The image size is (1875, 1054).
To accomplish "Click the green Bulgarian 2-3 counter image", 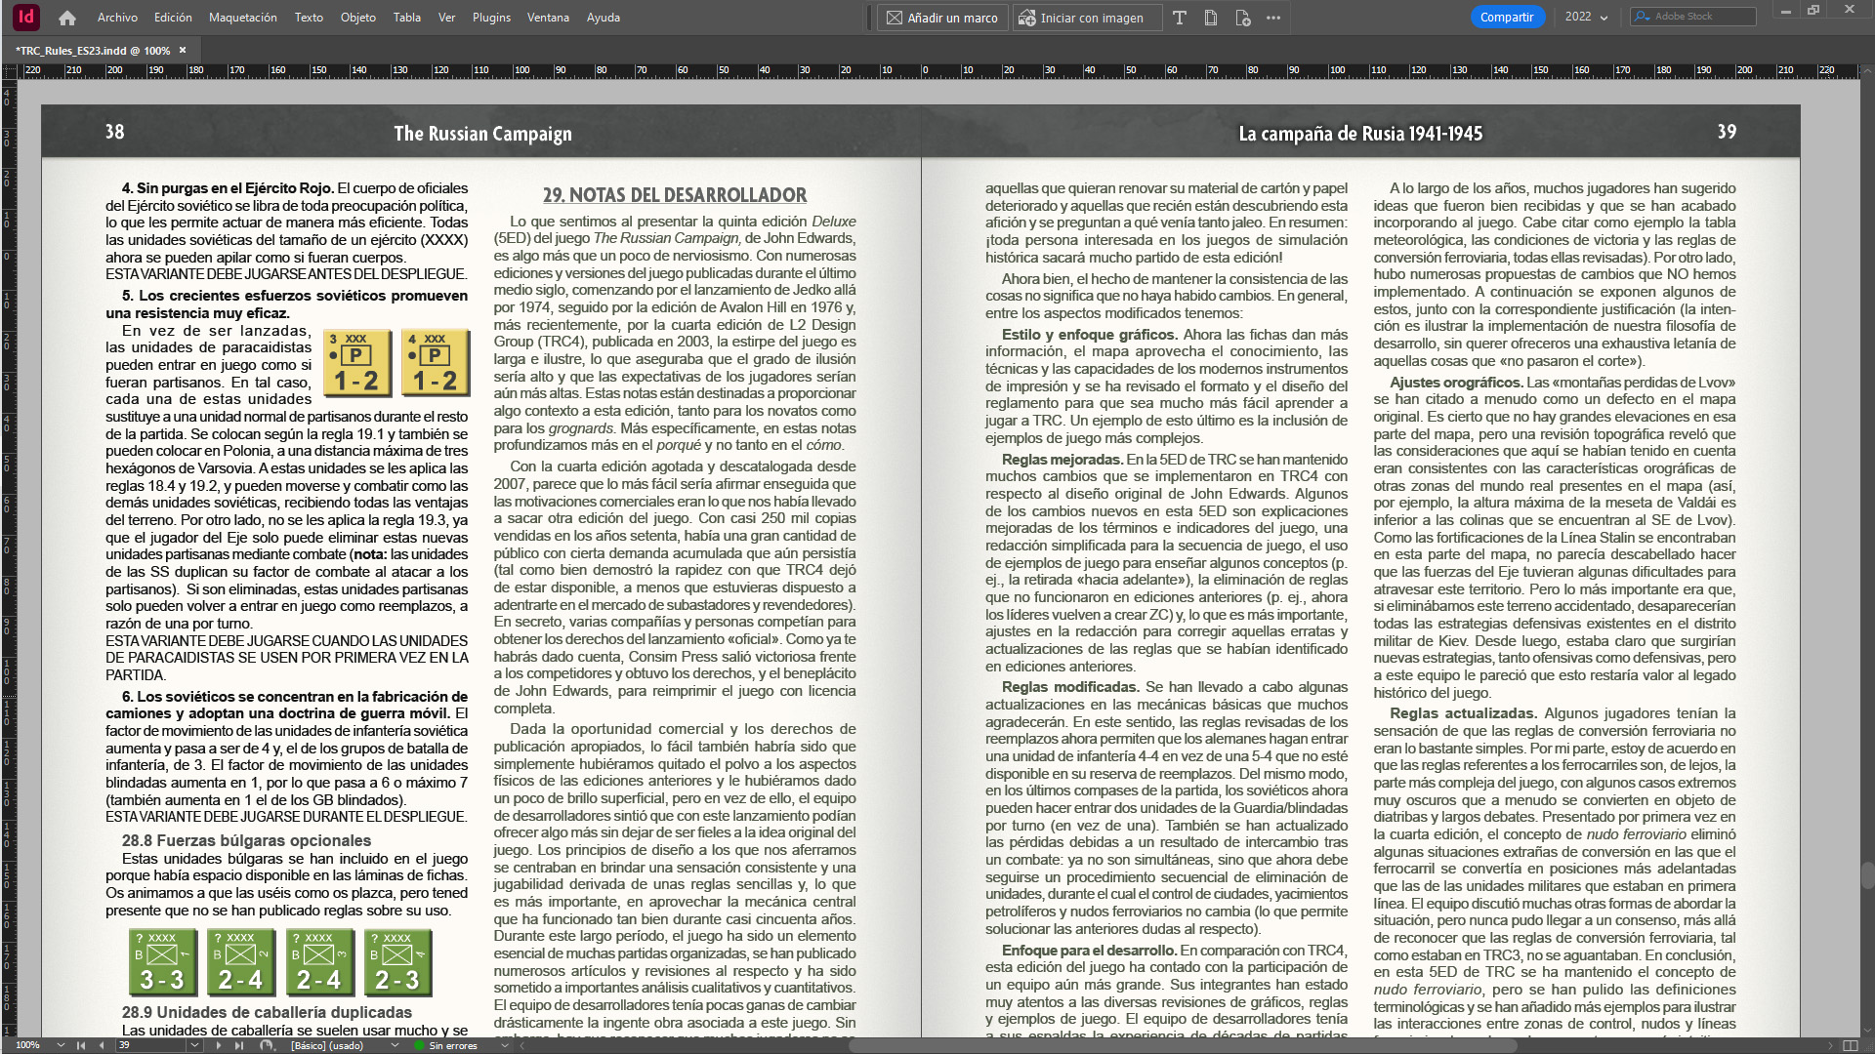I will pos(397,962).
